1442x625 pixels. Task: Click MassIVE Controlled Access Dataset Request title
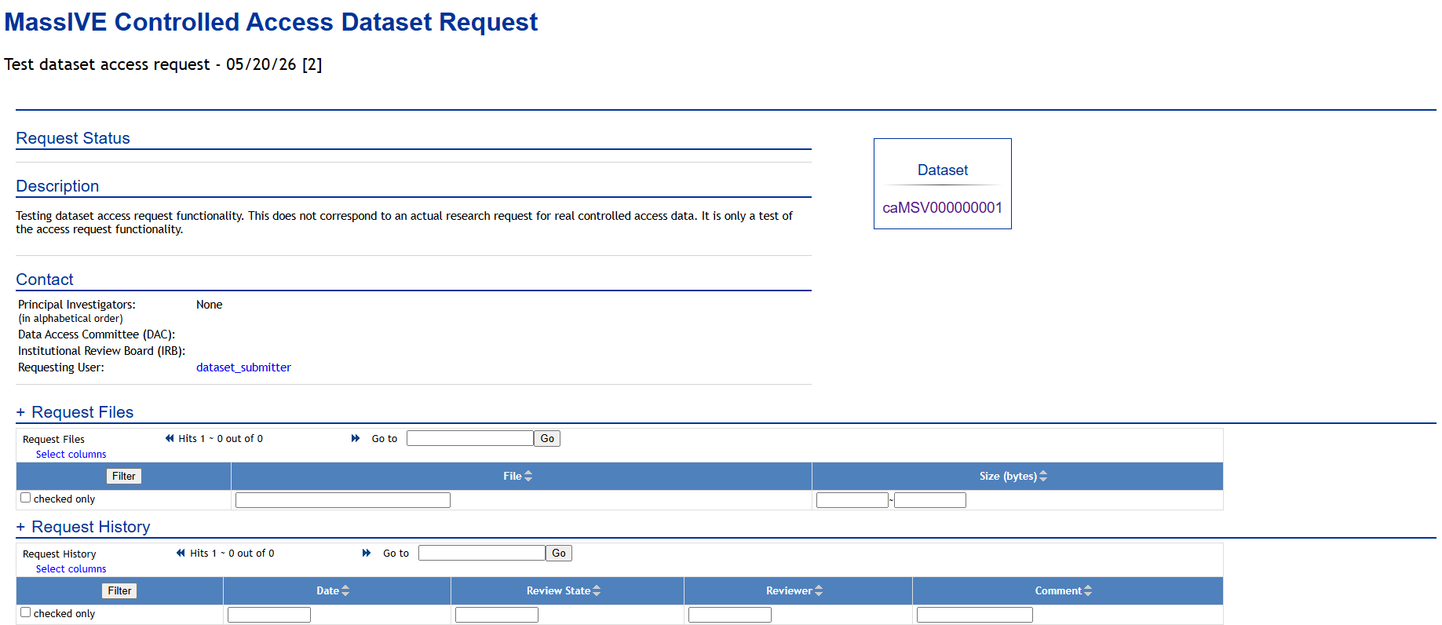(271, 22)
